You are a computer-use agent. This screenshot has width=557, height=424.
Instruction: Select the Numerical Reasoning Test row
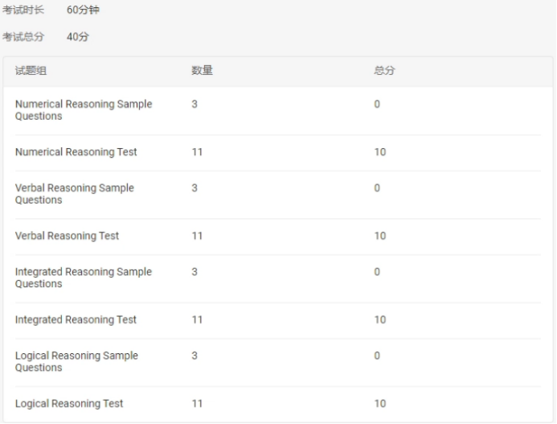76,152
